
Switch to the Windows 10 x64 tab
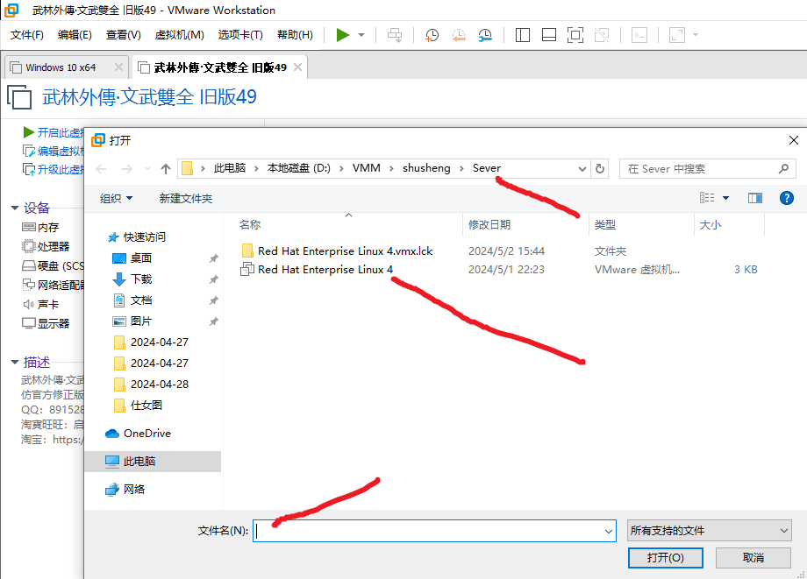tap(61, 67)
